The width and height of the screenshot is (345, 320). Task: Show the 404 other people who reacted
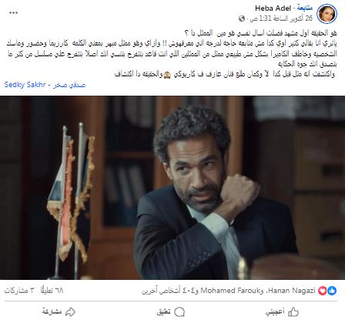coord(169,291)
